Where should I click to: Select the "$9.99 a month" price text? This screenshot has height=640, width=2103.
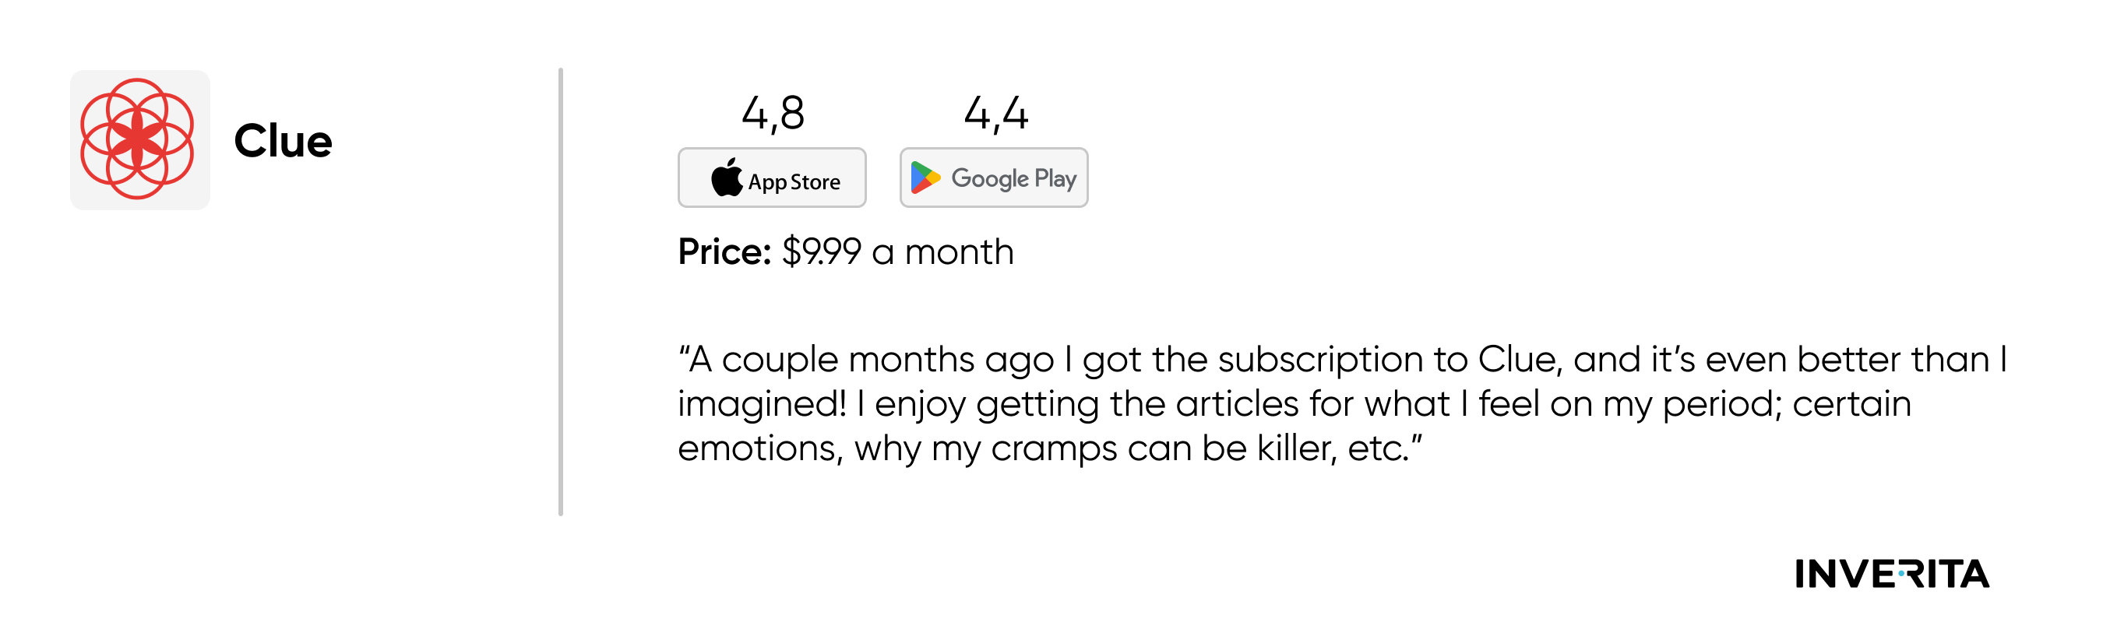[x=897, y=251]
